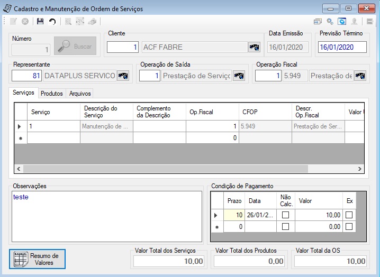
Task: Click the Save floppy disk icon
Action: click(40, 22)
